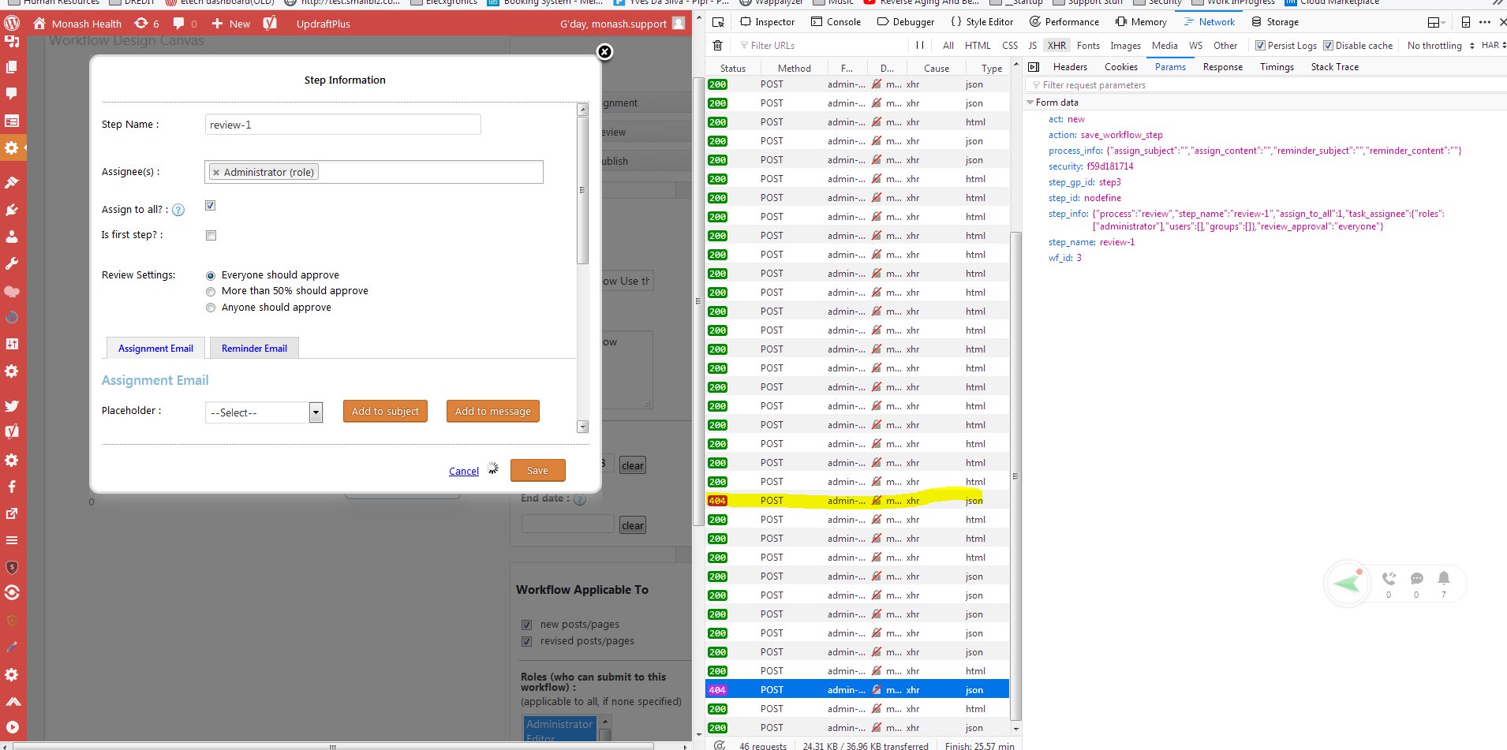Clear network log with trash icon
The image size is (1507, 750).
pos(717,46)
